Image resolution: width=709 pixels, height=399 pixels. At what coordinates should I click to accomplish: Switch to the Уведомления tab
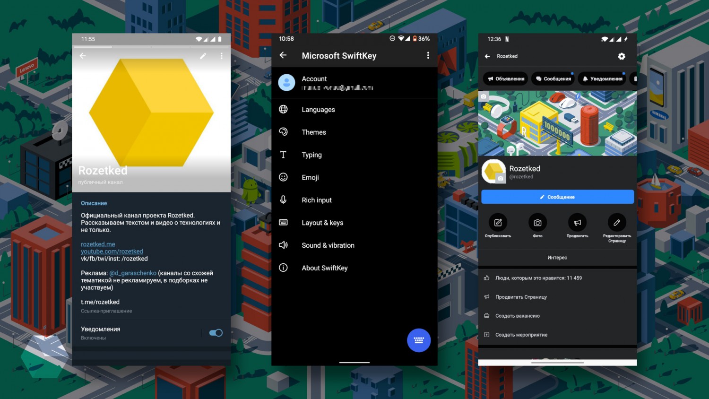[602, 79]
